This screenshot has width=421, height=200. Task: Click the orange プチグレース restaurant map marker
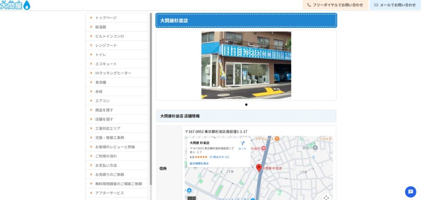pos(277,139)
